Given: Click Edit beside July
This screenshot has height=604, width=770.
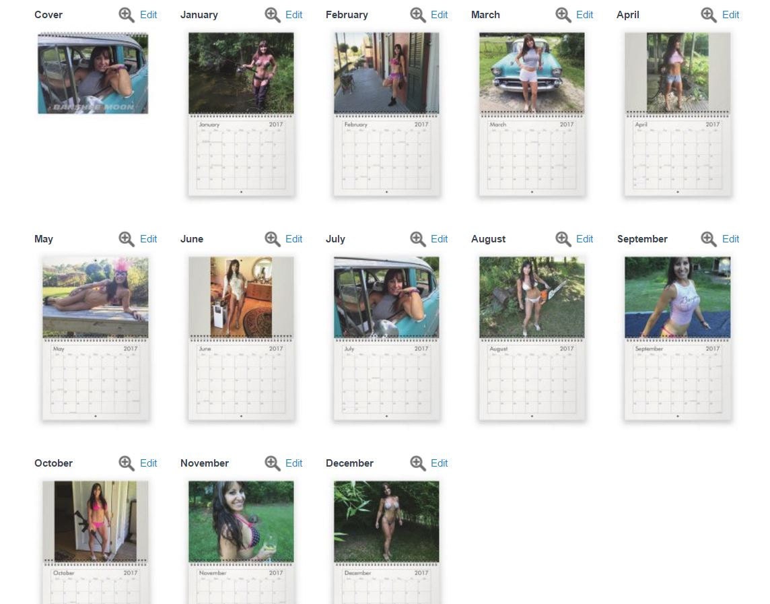Looking at the screenshot, I should coord(439,239).
